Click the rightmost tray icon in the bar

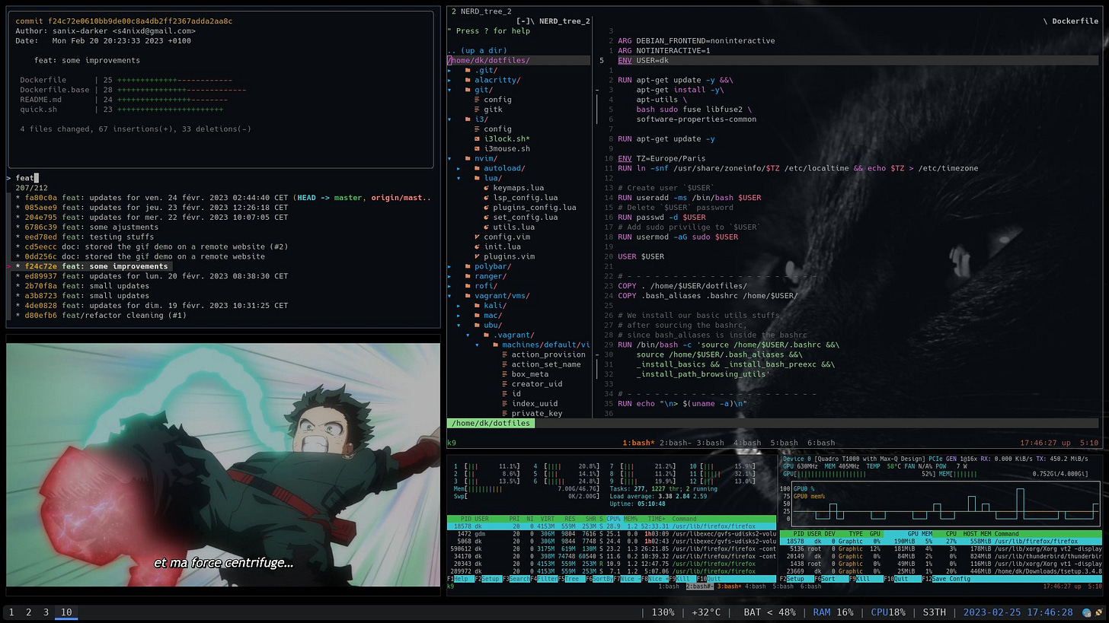tap(1099, 612)
